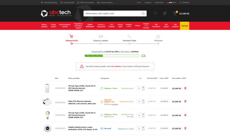Screen dimensions: 230x137
Task: Open the Solight detektor kouře product link
Action: click(83, 128)
